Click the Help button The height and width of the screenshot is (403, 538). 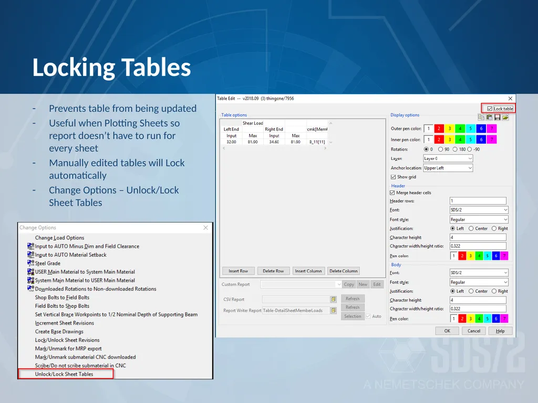pyautogui.click(x=500, y=331)
